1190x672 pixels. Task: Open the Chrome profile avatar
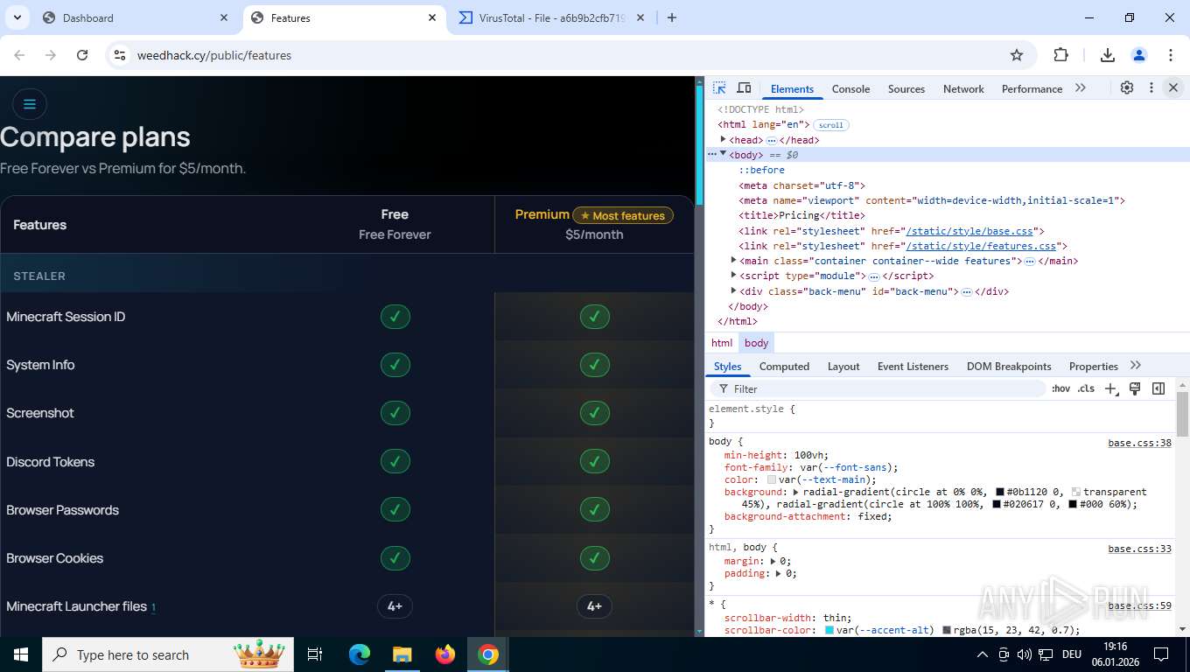click(x=1139, y=55)
